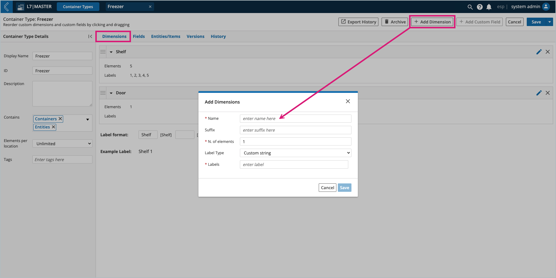Focus the Description text area
This screenshot has height=278, width=556.
(62, 94)
